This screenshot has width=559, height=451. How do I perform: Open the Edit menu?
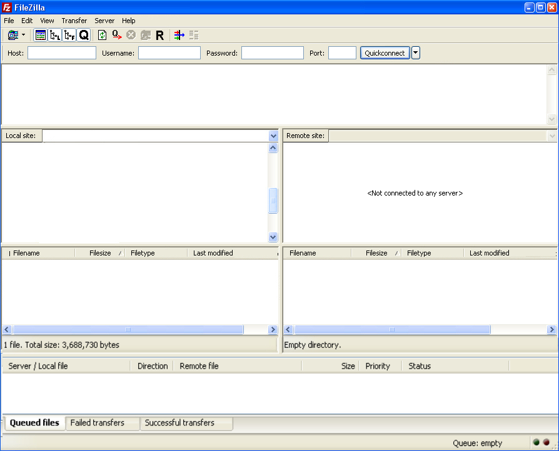point(27,21)
